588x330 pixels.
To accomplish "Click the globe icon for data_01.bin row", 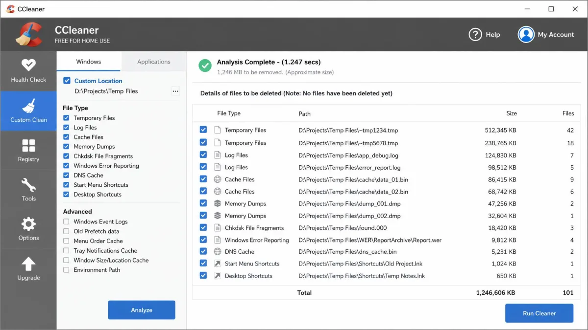I will coord(218,179).
